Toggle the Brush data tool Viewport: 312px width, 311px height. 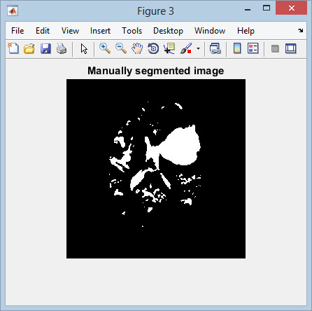click(186, 48)
